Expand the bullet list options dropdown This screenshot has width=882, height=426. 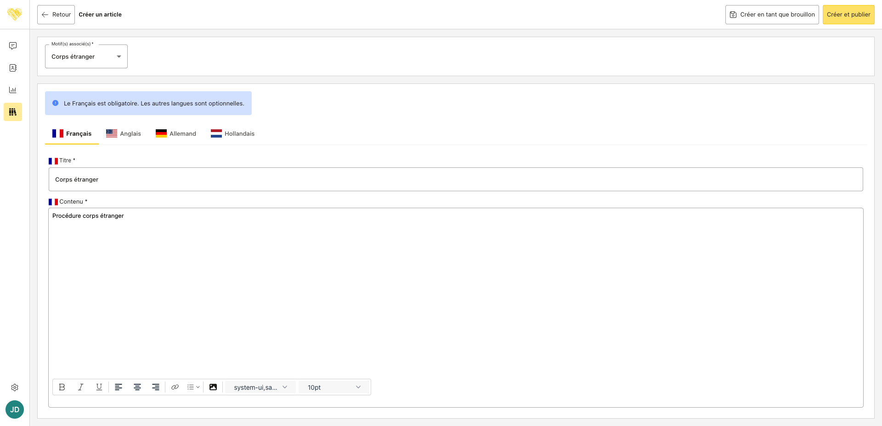(x=193, y=387)
